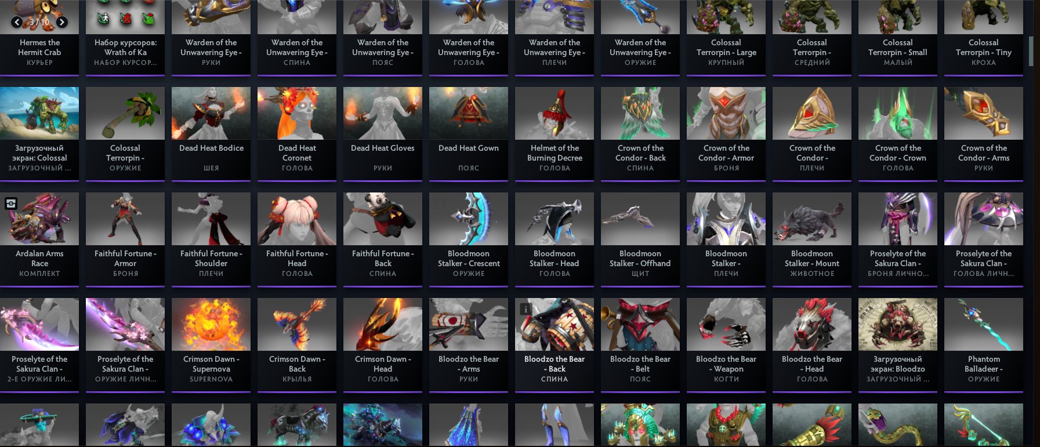Screen dimensions: 1040x447
Task: Select Bloodzo the Bear Weapon claws
Action: click(x=726, y=345)
